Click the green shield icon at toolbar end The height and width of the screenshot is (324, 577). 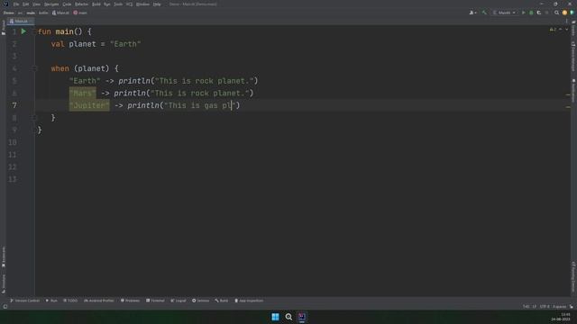pos(572,13)
